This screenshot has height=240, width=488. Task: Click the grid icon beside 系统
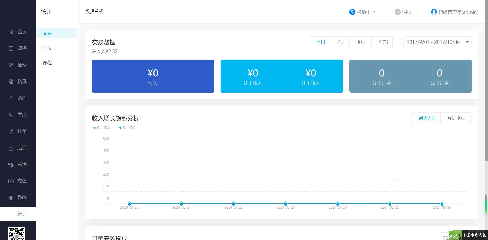[x=11, y=198]
